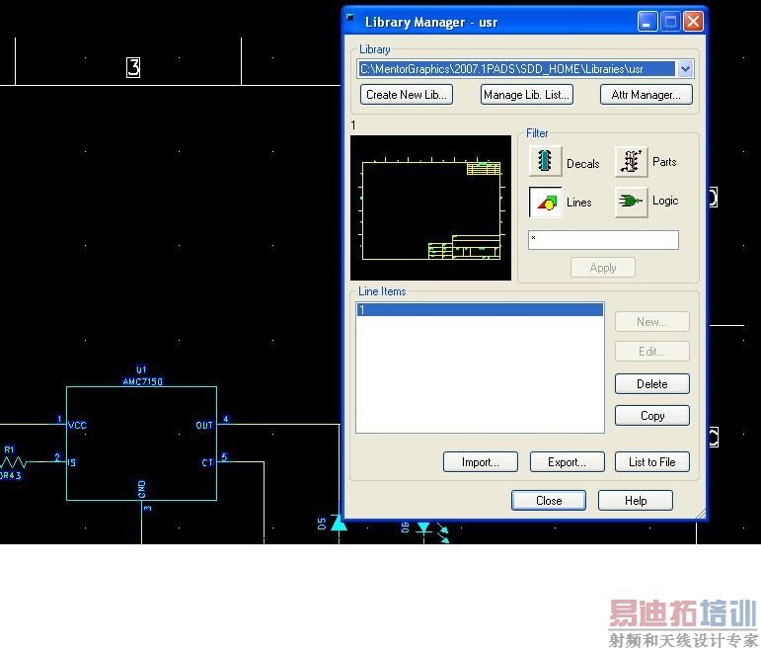Screen dimensions: 761x650
Task: Click the sheet zone number 3 marker
Action: (x=133, y=67)
